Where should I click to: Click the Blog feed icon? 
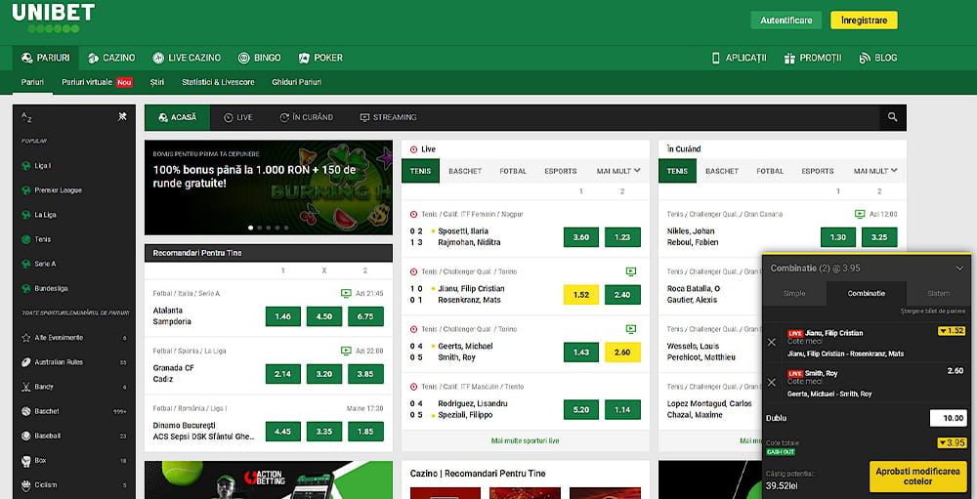point(865,58)
